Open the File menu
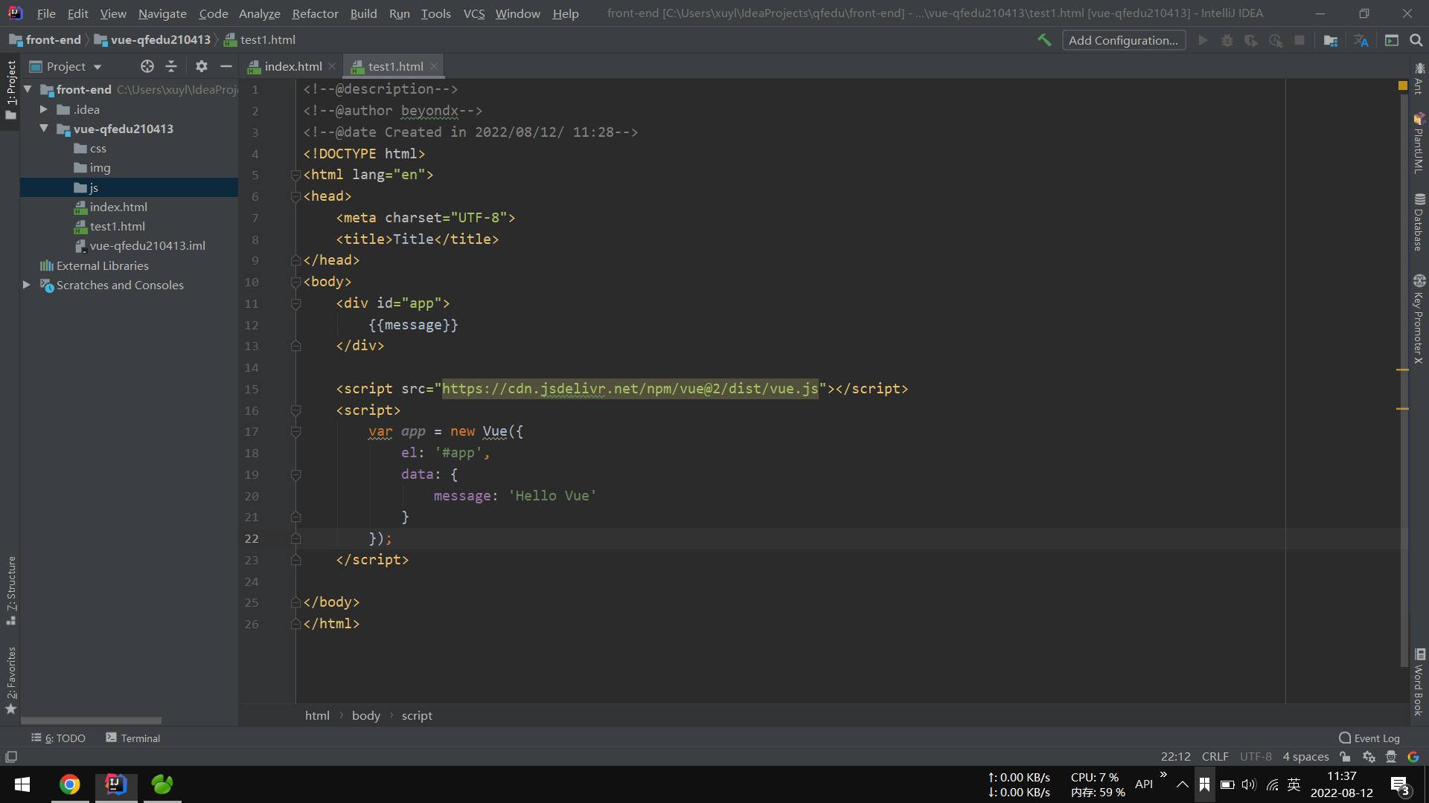The image size is (1429, 803). [46, 13]
